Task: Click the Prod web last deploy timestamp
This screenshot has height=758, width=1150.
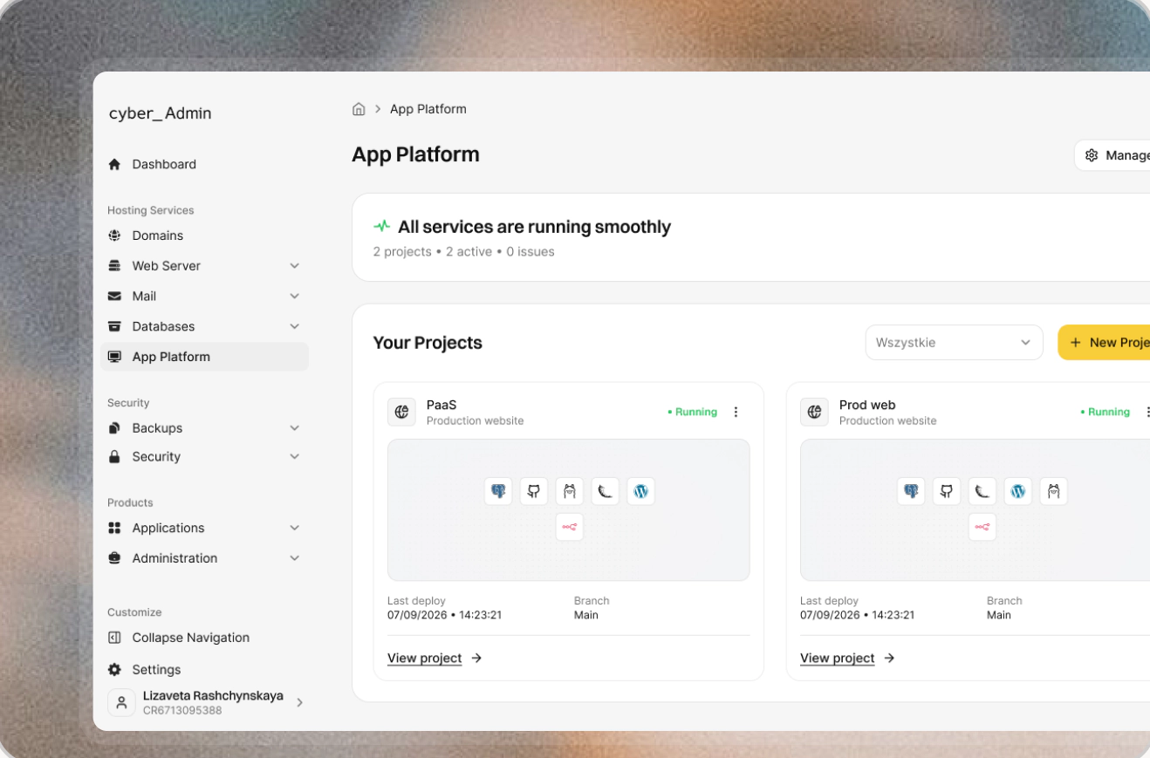Action: (x=857, y=615)
